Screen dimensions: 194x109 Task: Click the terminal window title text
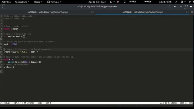[x=97, y=7]
